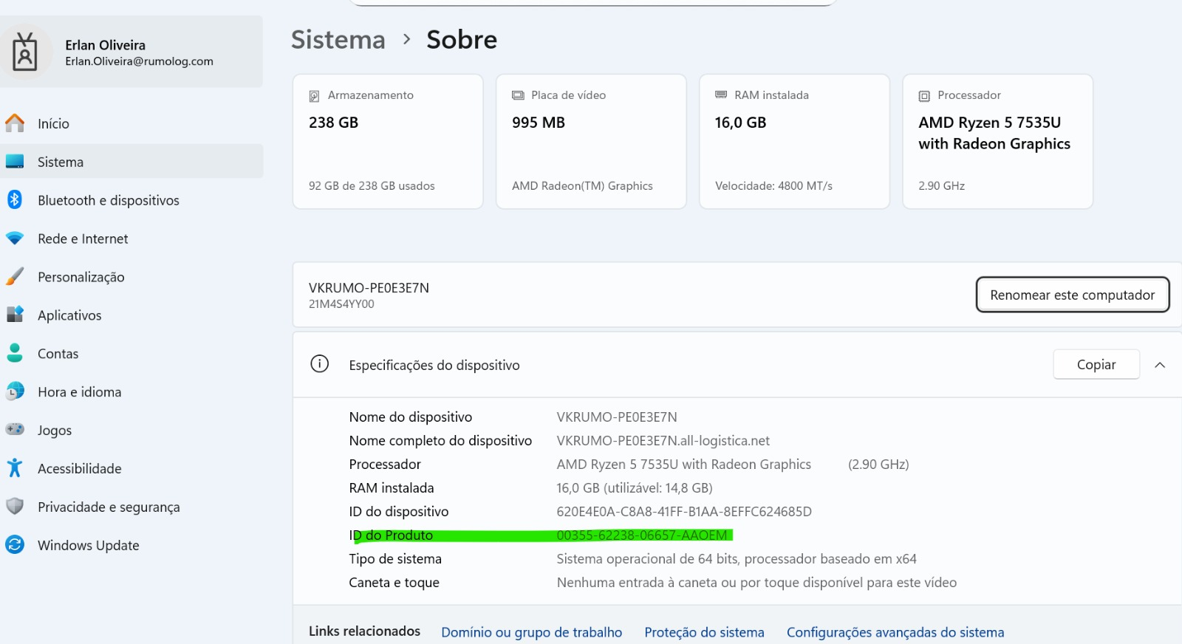Open the RAM instalada 16,0 GB card

coord(794,141)
